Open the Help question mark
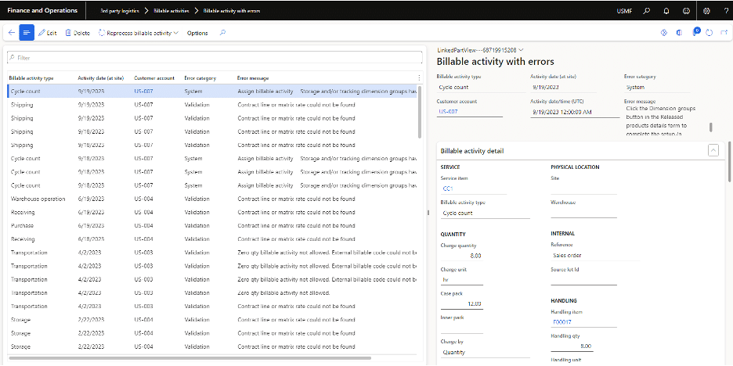This screenshot has height=366, width=733. (726, 10)
